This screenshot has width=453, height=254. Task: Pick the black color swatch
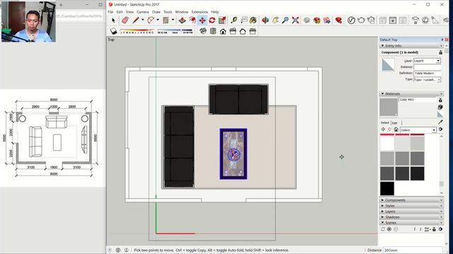point(387,188)
